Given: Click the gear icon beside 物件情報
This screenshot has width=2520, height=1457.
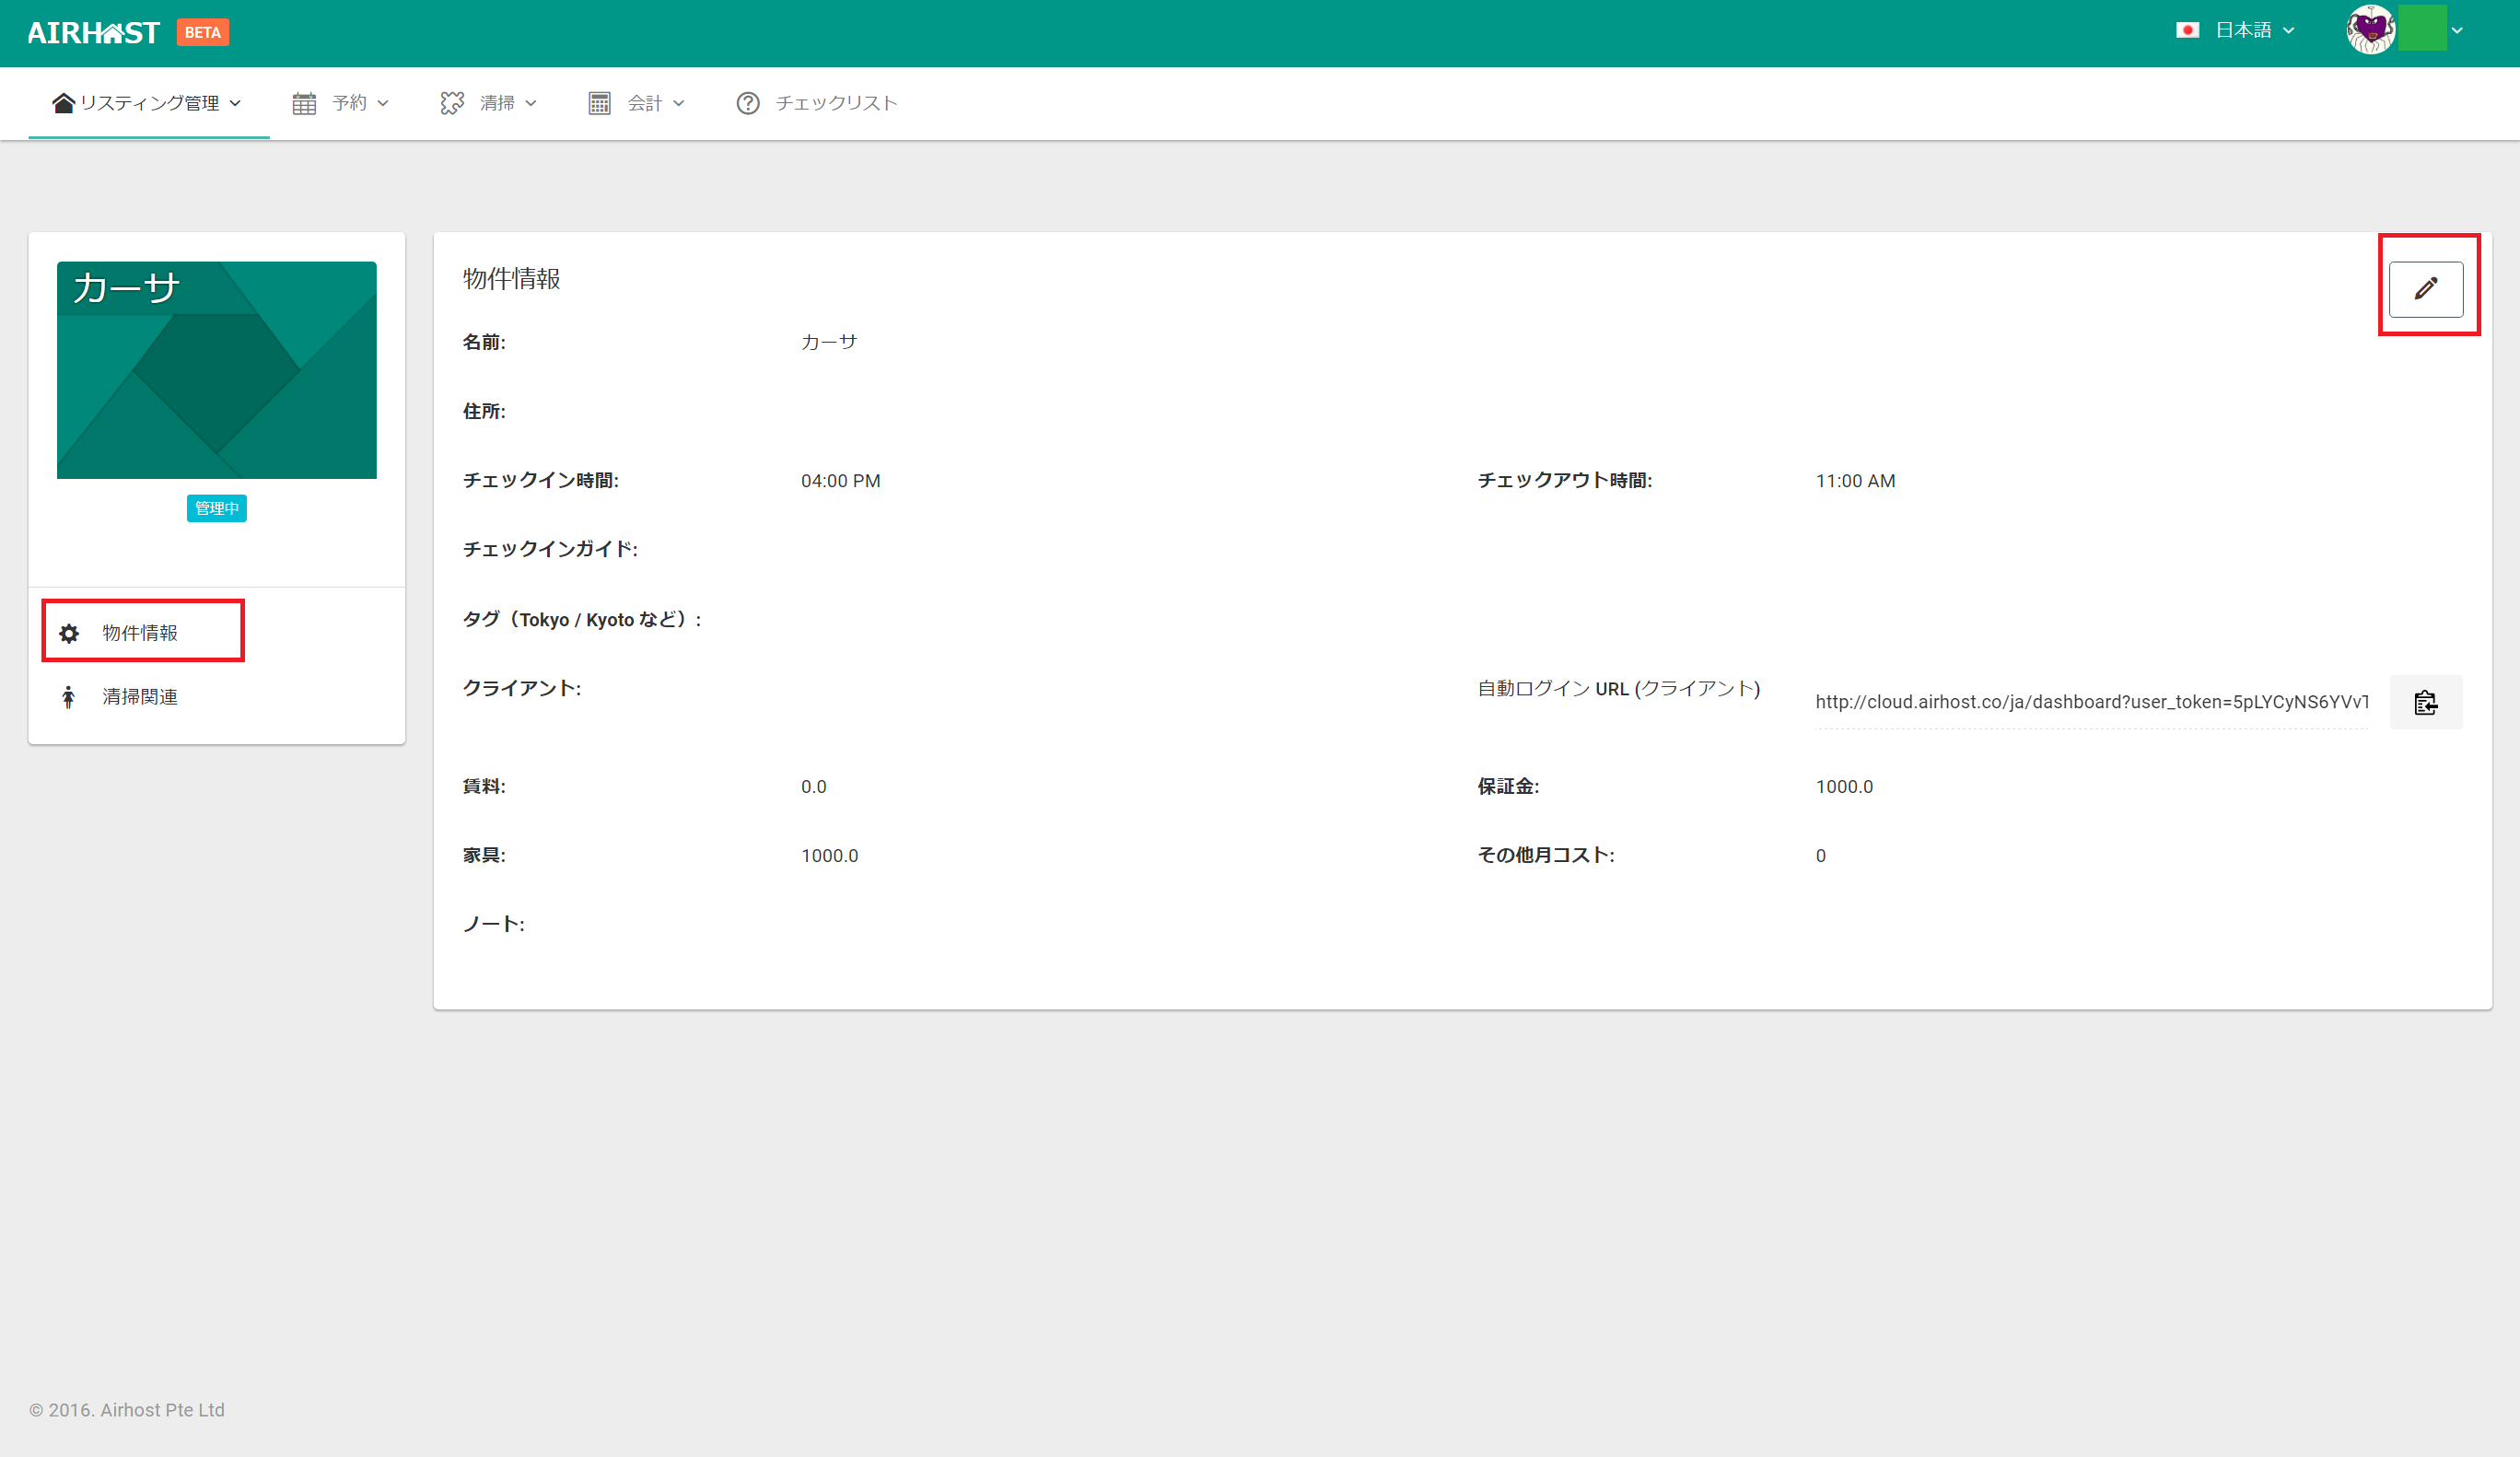Looking at the screenshot, I should (69, 633).
